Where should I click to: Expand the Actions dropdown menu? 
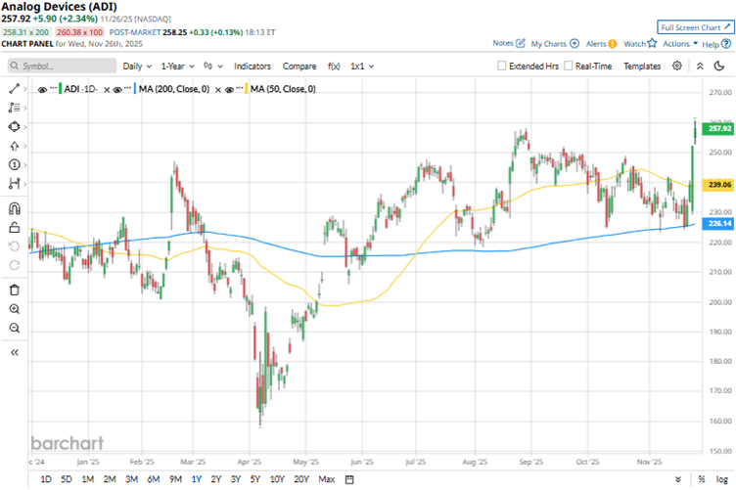pos(680,44)
